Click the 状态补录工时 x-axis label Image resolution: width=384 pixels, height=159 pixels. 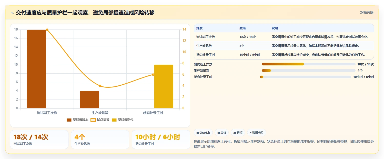pos(153,113)
